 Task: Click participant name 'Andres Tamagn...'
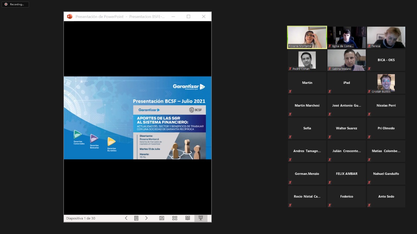point(307,151)
